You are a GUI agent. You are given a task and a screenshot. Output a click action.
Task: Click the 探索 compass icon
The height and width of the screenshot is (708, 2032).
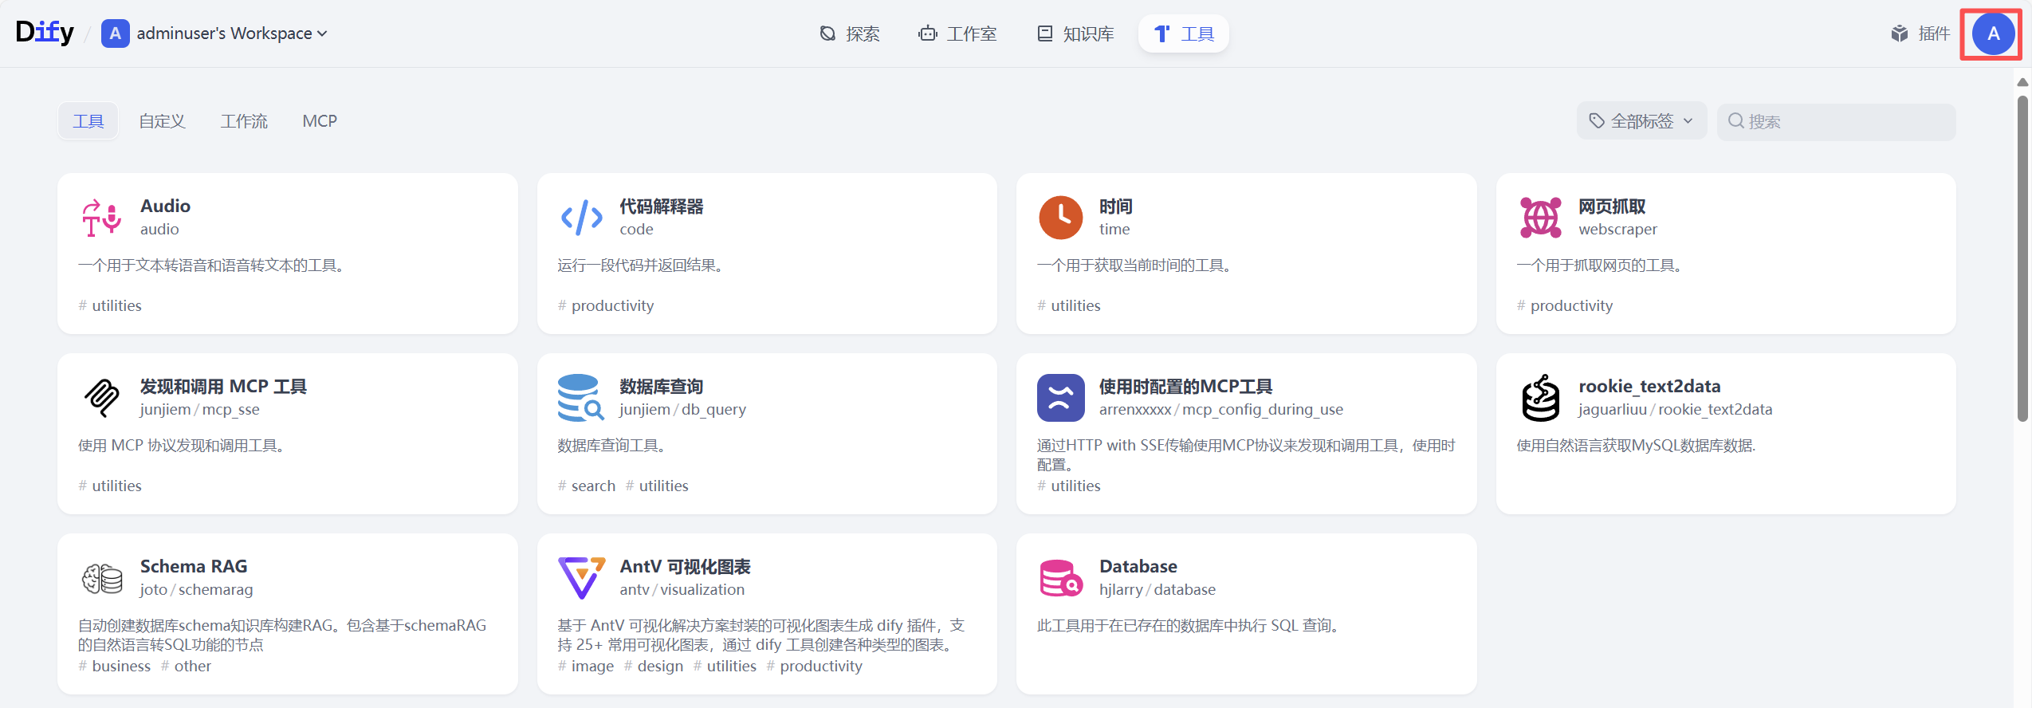click(x=828, y=33)
